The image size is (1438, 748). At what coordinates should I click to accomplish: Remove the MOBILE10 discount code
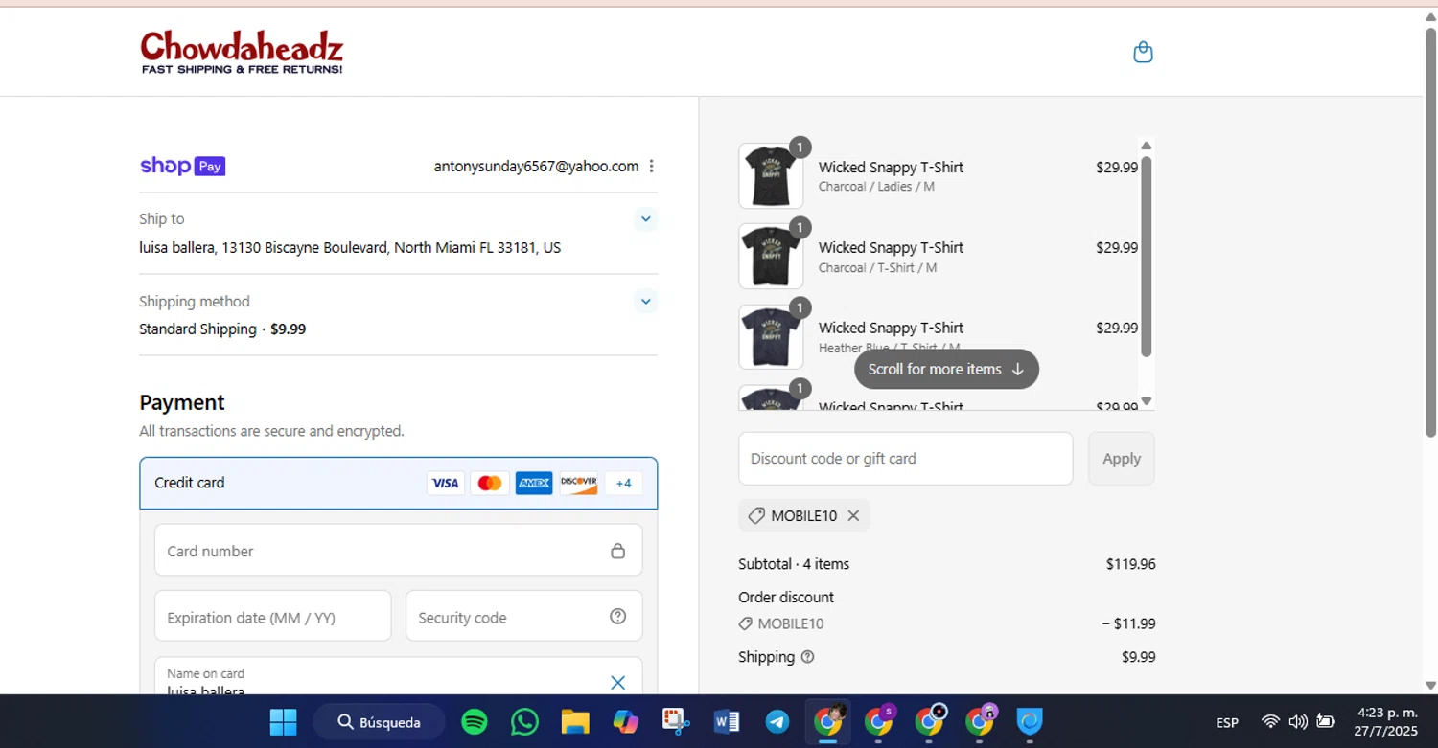(853, 516)
